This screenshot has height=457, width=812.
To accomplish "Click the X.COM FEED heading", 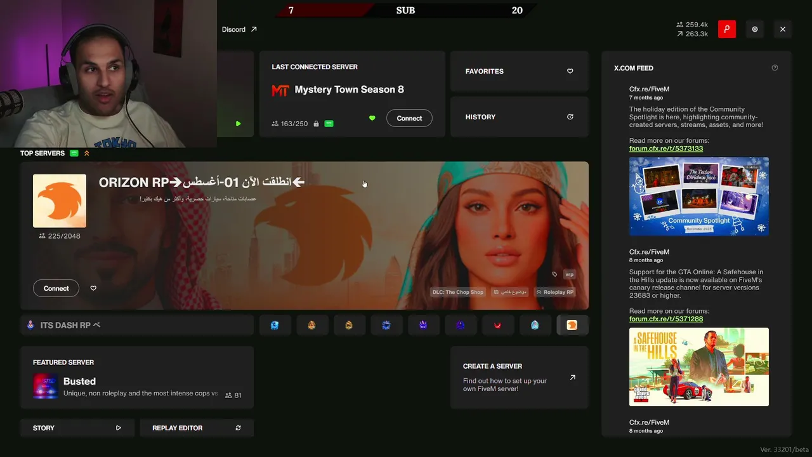I will (x=633, y=68).
